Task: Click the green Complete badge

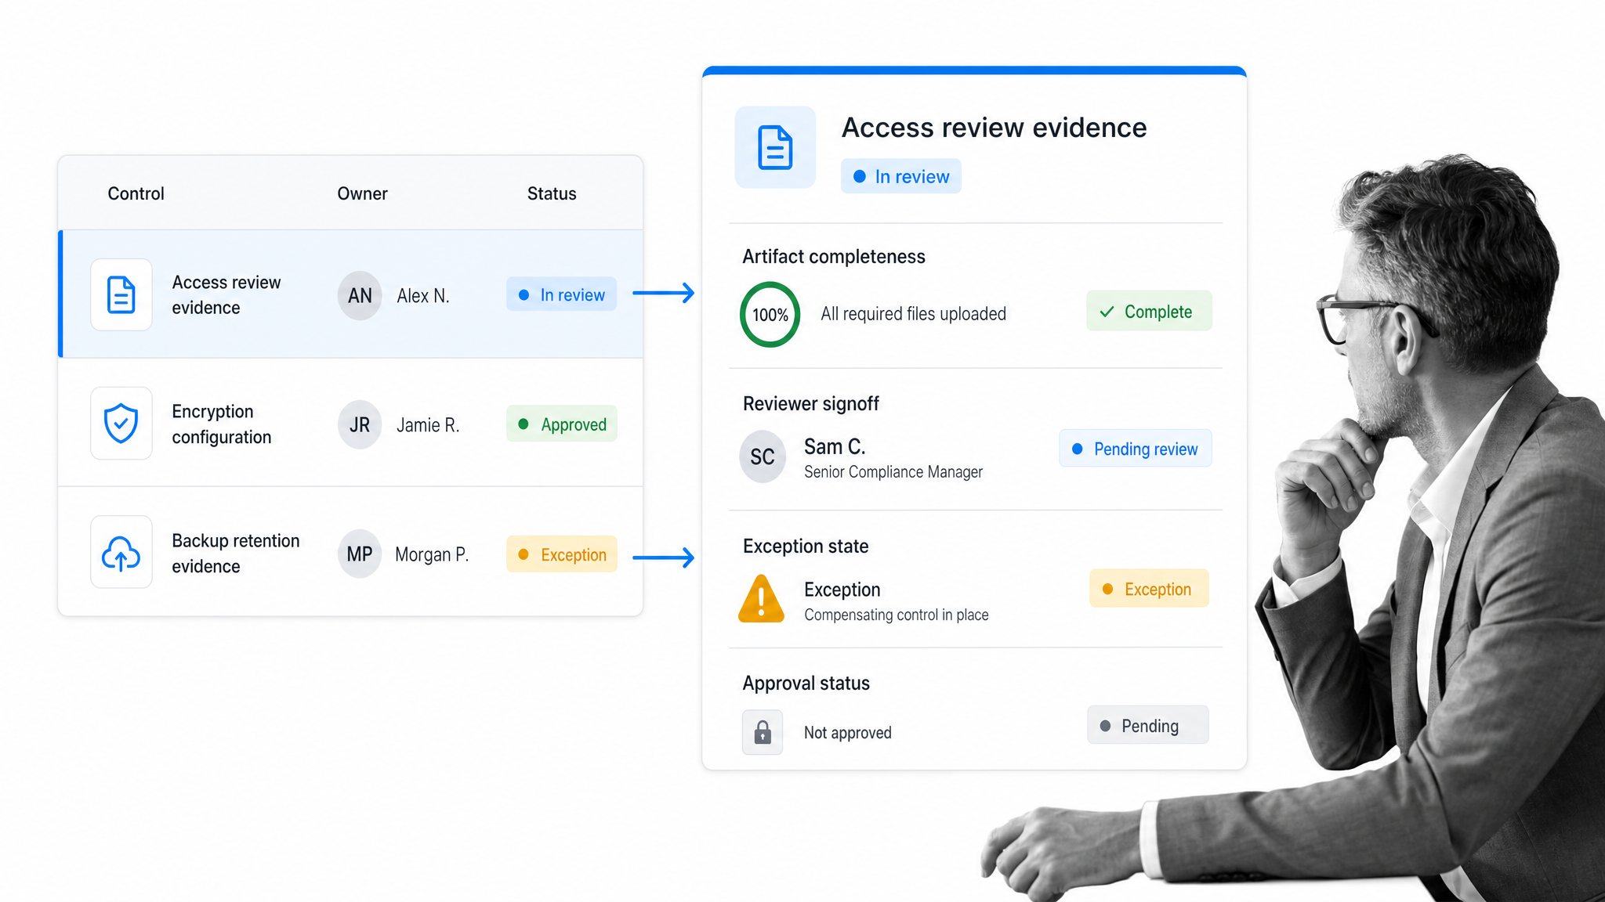Action: (x=1149, y=311)
